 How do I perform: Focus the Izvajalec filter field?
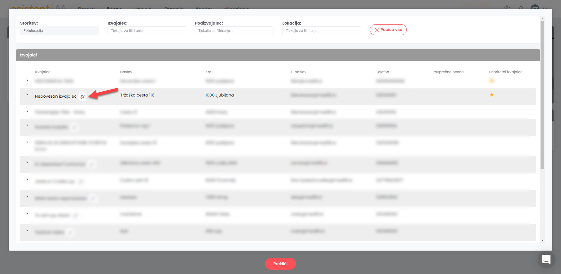[147, 31]
